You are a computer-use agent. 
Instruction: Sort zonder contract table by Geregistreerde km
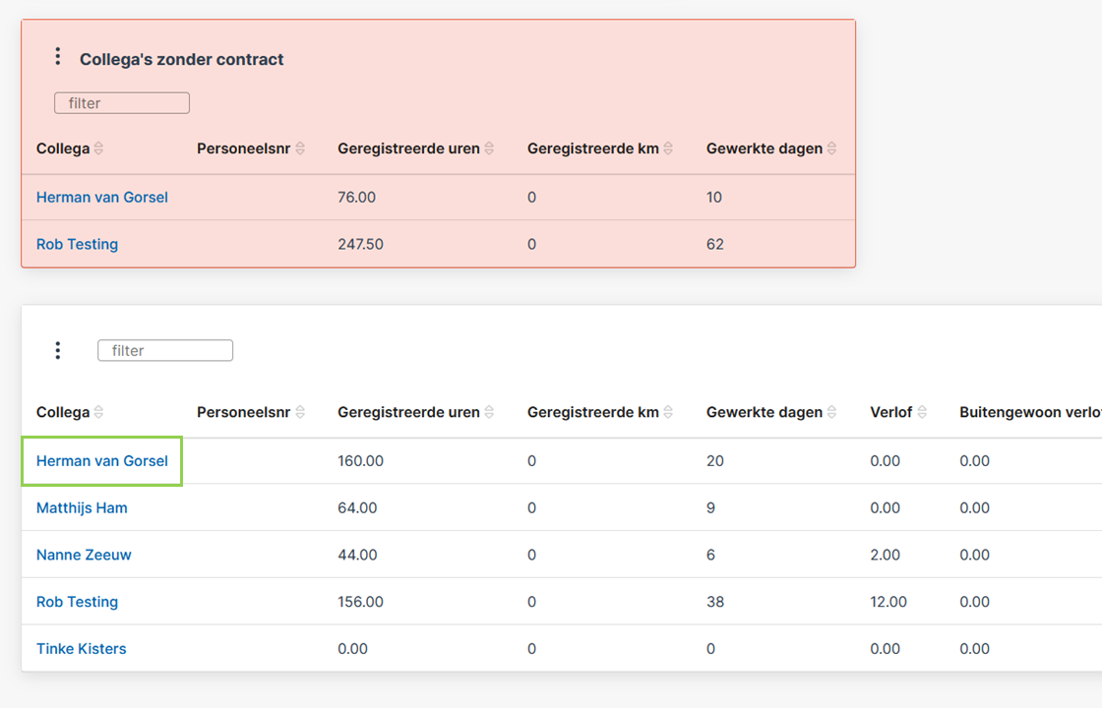668,148
